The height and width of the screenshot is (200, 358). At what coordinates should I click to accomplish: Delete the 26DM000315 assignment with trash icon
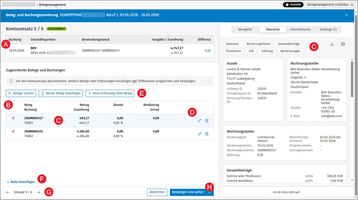[207, 134]
